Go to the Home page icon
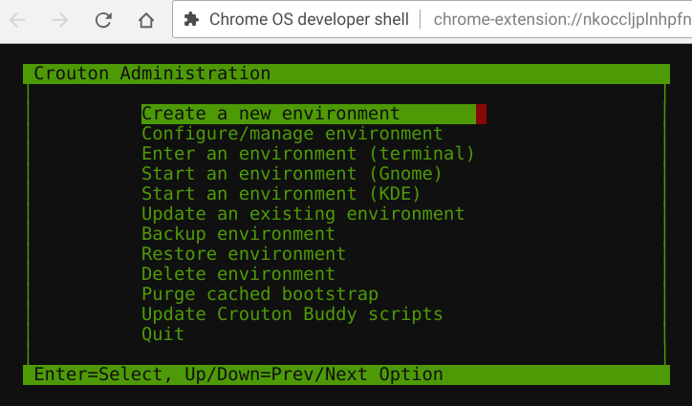692x406 pixels. click(x=146, y=20)
